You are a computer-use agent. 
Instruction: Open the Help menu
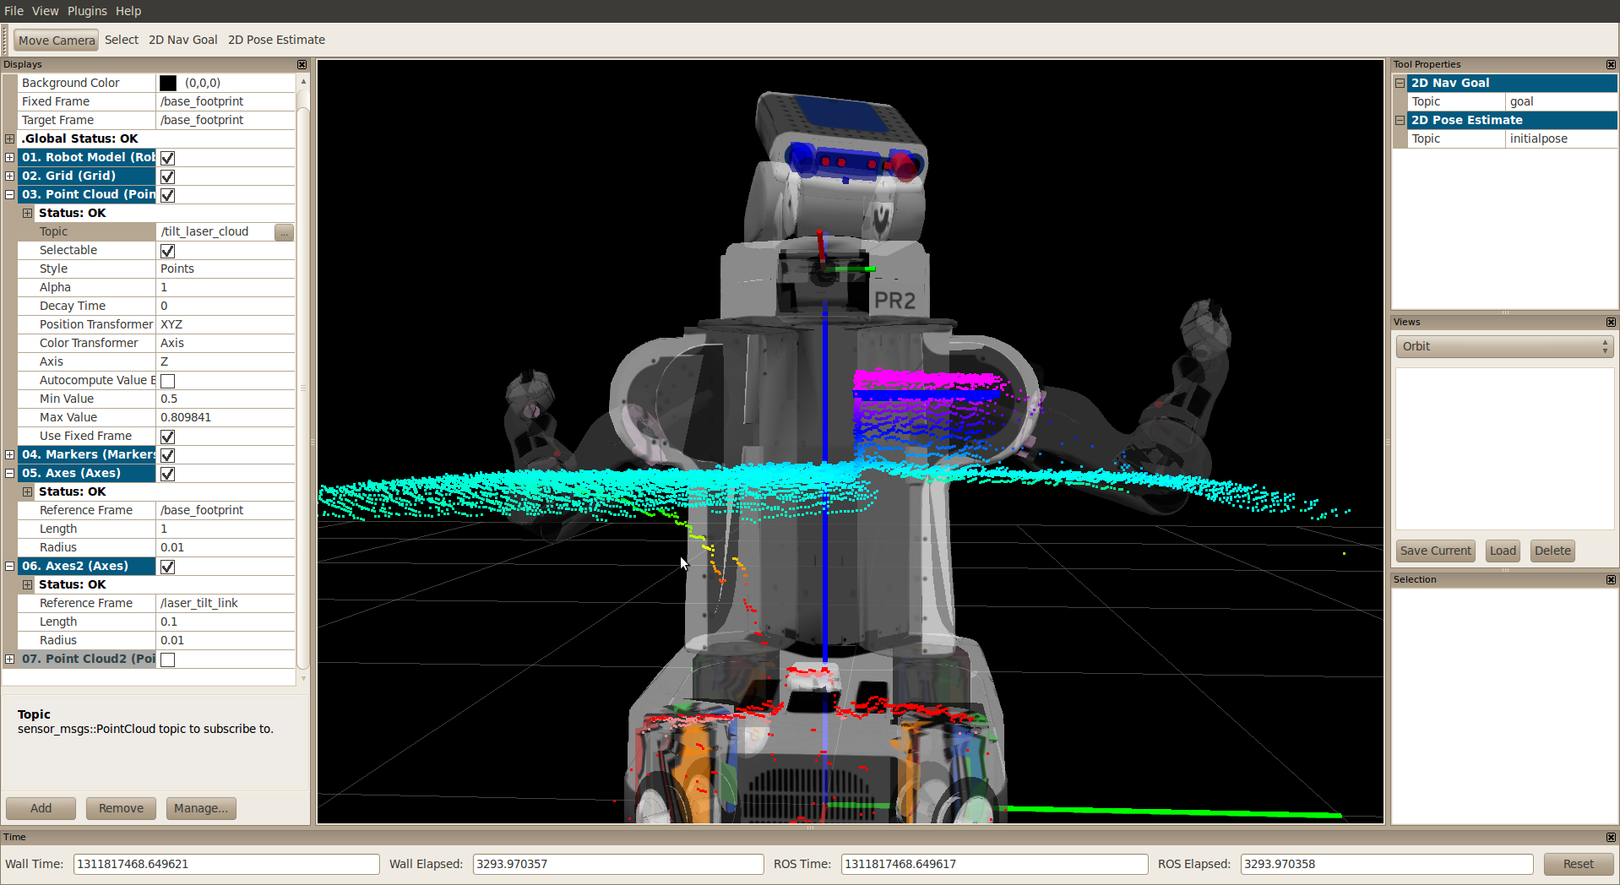point(128,11)
